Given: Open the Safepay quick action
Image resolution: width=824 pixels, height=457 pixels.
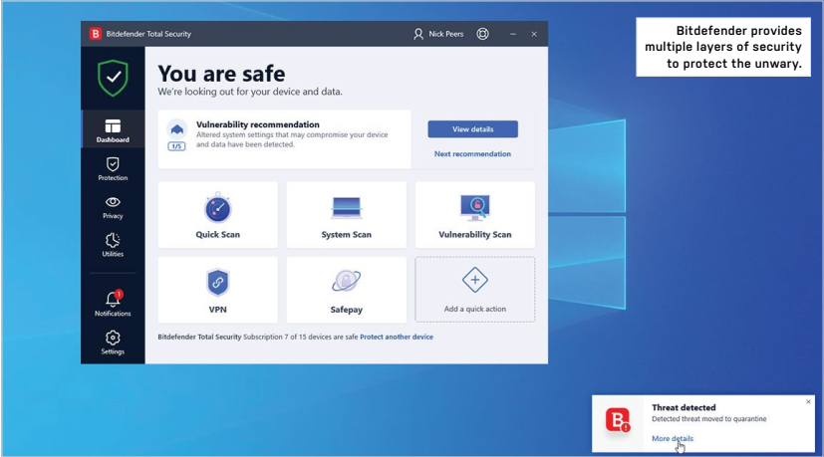Looking at the screenshot, I should tap(347, 290).
